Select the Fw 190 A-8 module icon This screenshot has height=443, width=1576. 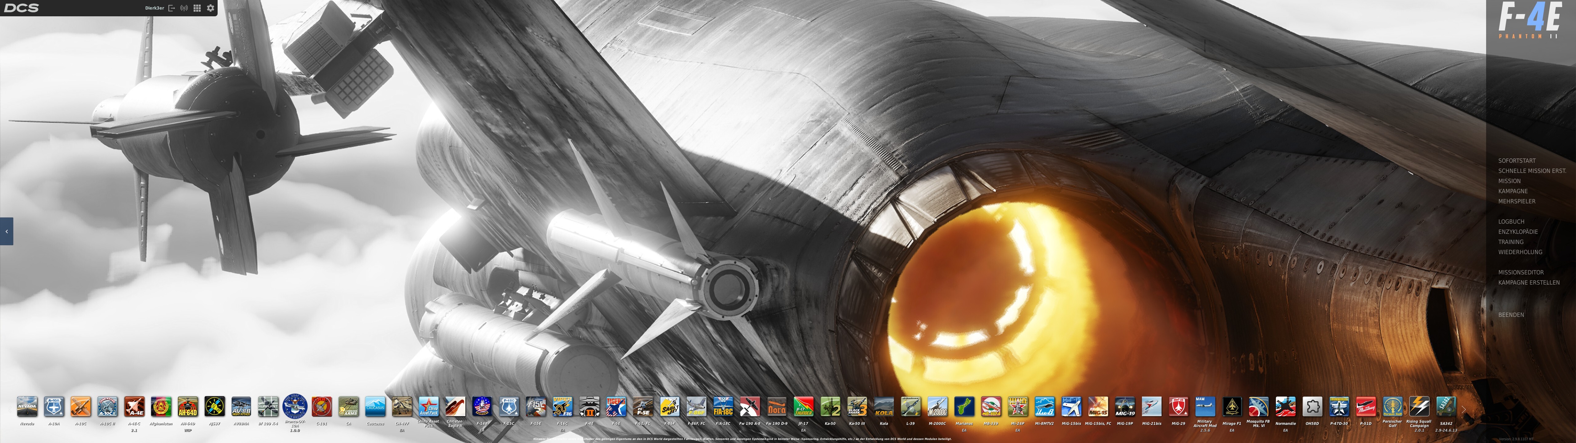point(750,406)
